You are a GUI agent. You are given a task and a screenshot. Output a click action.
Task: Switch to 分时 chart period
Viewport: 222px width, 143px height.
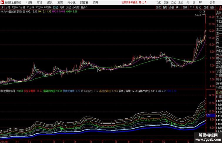pyautogui.click(x=8, y=7)
